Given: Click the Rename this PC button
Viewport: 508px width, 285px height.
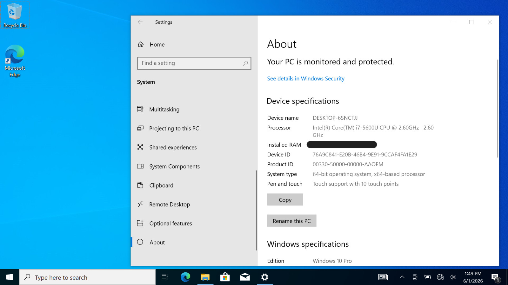Looking at the screenshot, I should [x=291, y=221].
